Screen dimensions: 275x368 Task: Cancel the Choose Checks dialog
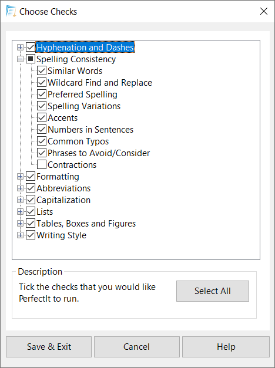pyautogui.click(x=137, y=347)
